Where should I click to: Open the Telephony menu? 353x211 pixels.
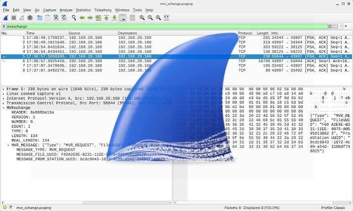click(103, 10)
